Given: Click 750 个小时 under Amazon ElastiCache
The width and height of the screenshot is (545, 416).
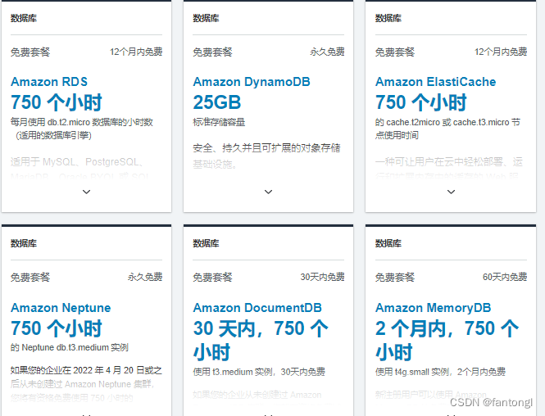Looking at the screenshot, I should coord(421,102).
